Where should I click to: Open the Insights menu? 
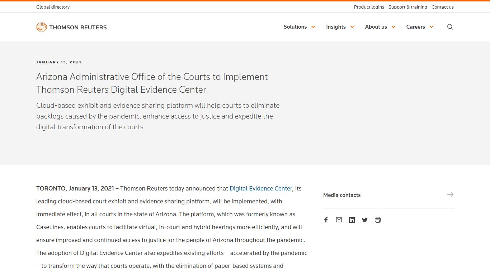pos(336,27)
